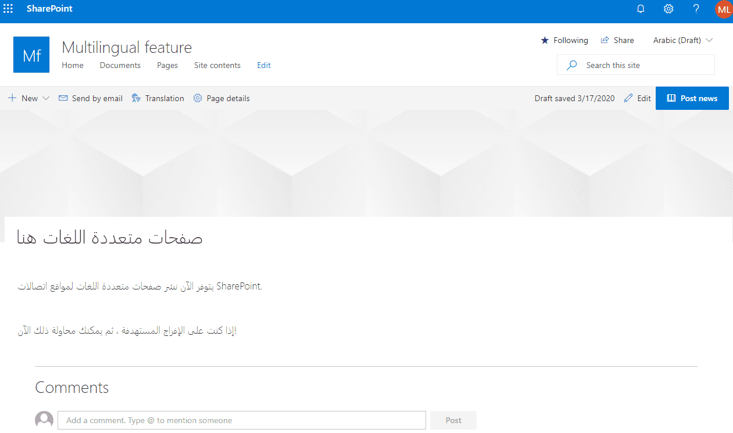Click the Post comment button
The image size is (733, 433).
(x=453, y=420)
